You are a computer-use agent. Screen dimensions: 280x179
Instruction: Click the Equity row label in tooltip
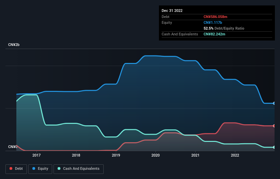167,22
